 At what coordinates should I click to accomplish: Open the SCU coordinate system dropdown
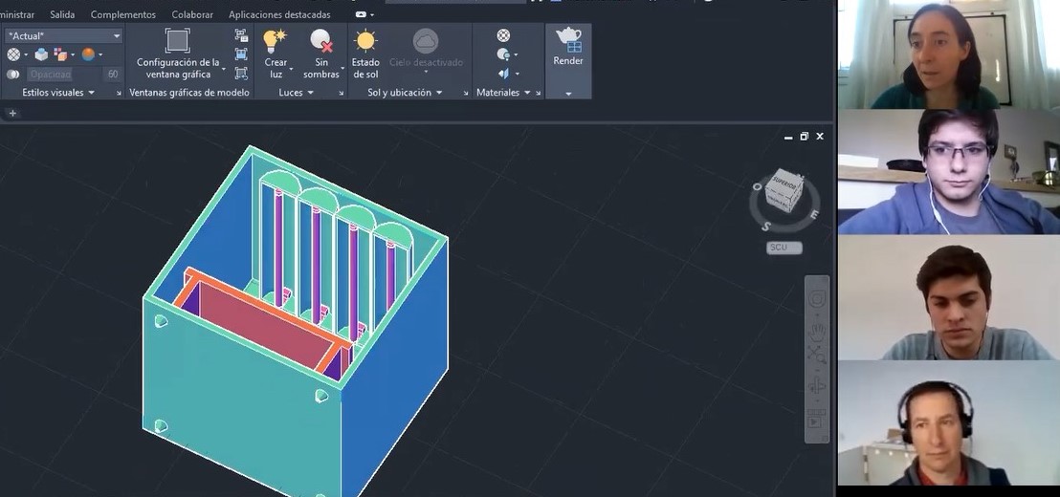tap(784, 248)
